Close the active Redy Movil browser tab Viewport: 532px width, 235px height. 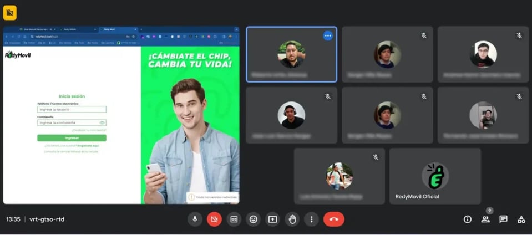pyautogui.click(x=135, y=29)
